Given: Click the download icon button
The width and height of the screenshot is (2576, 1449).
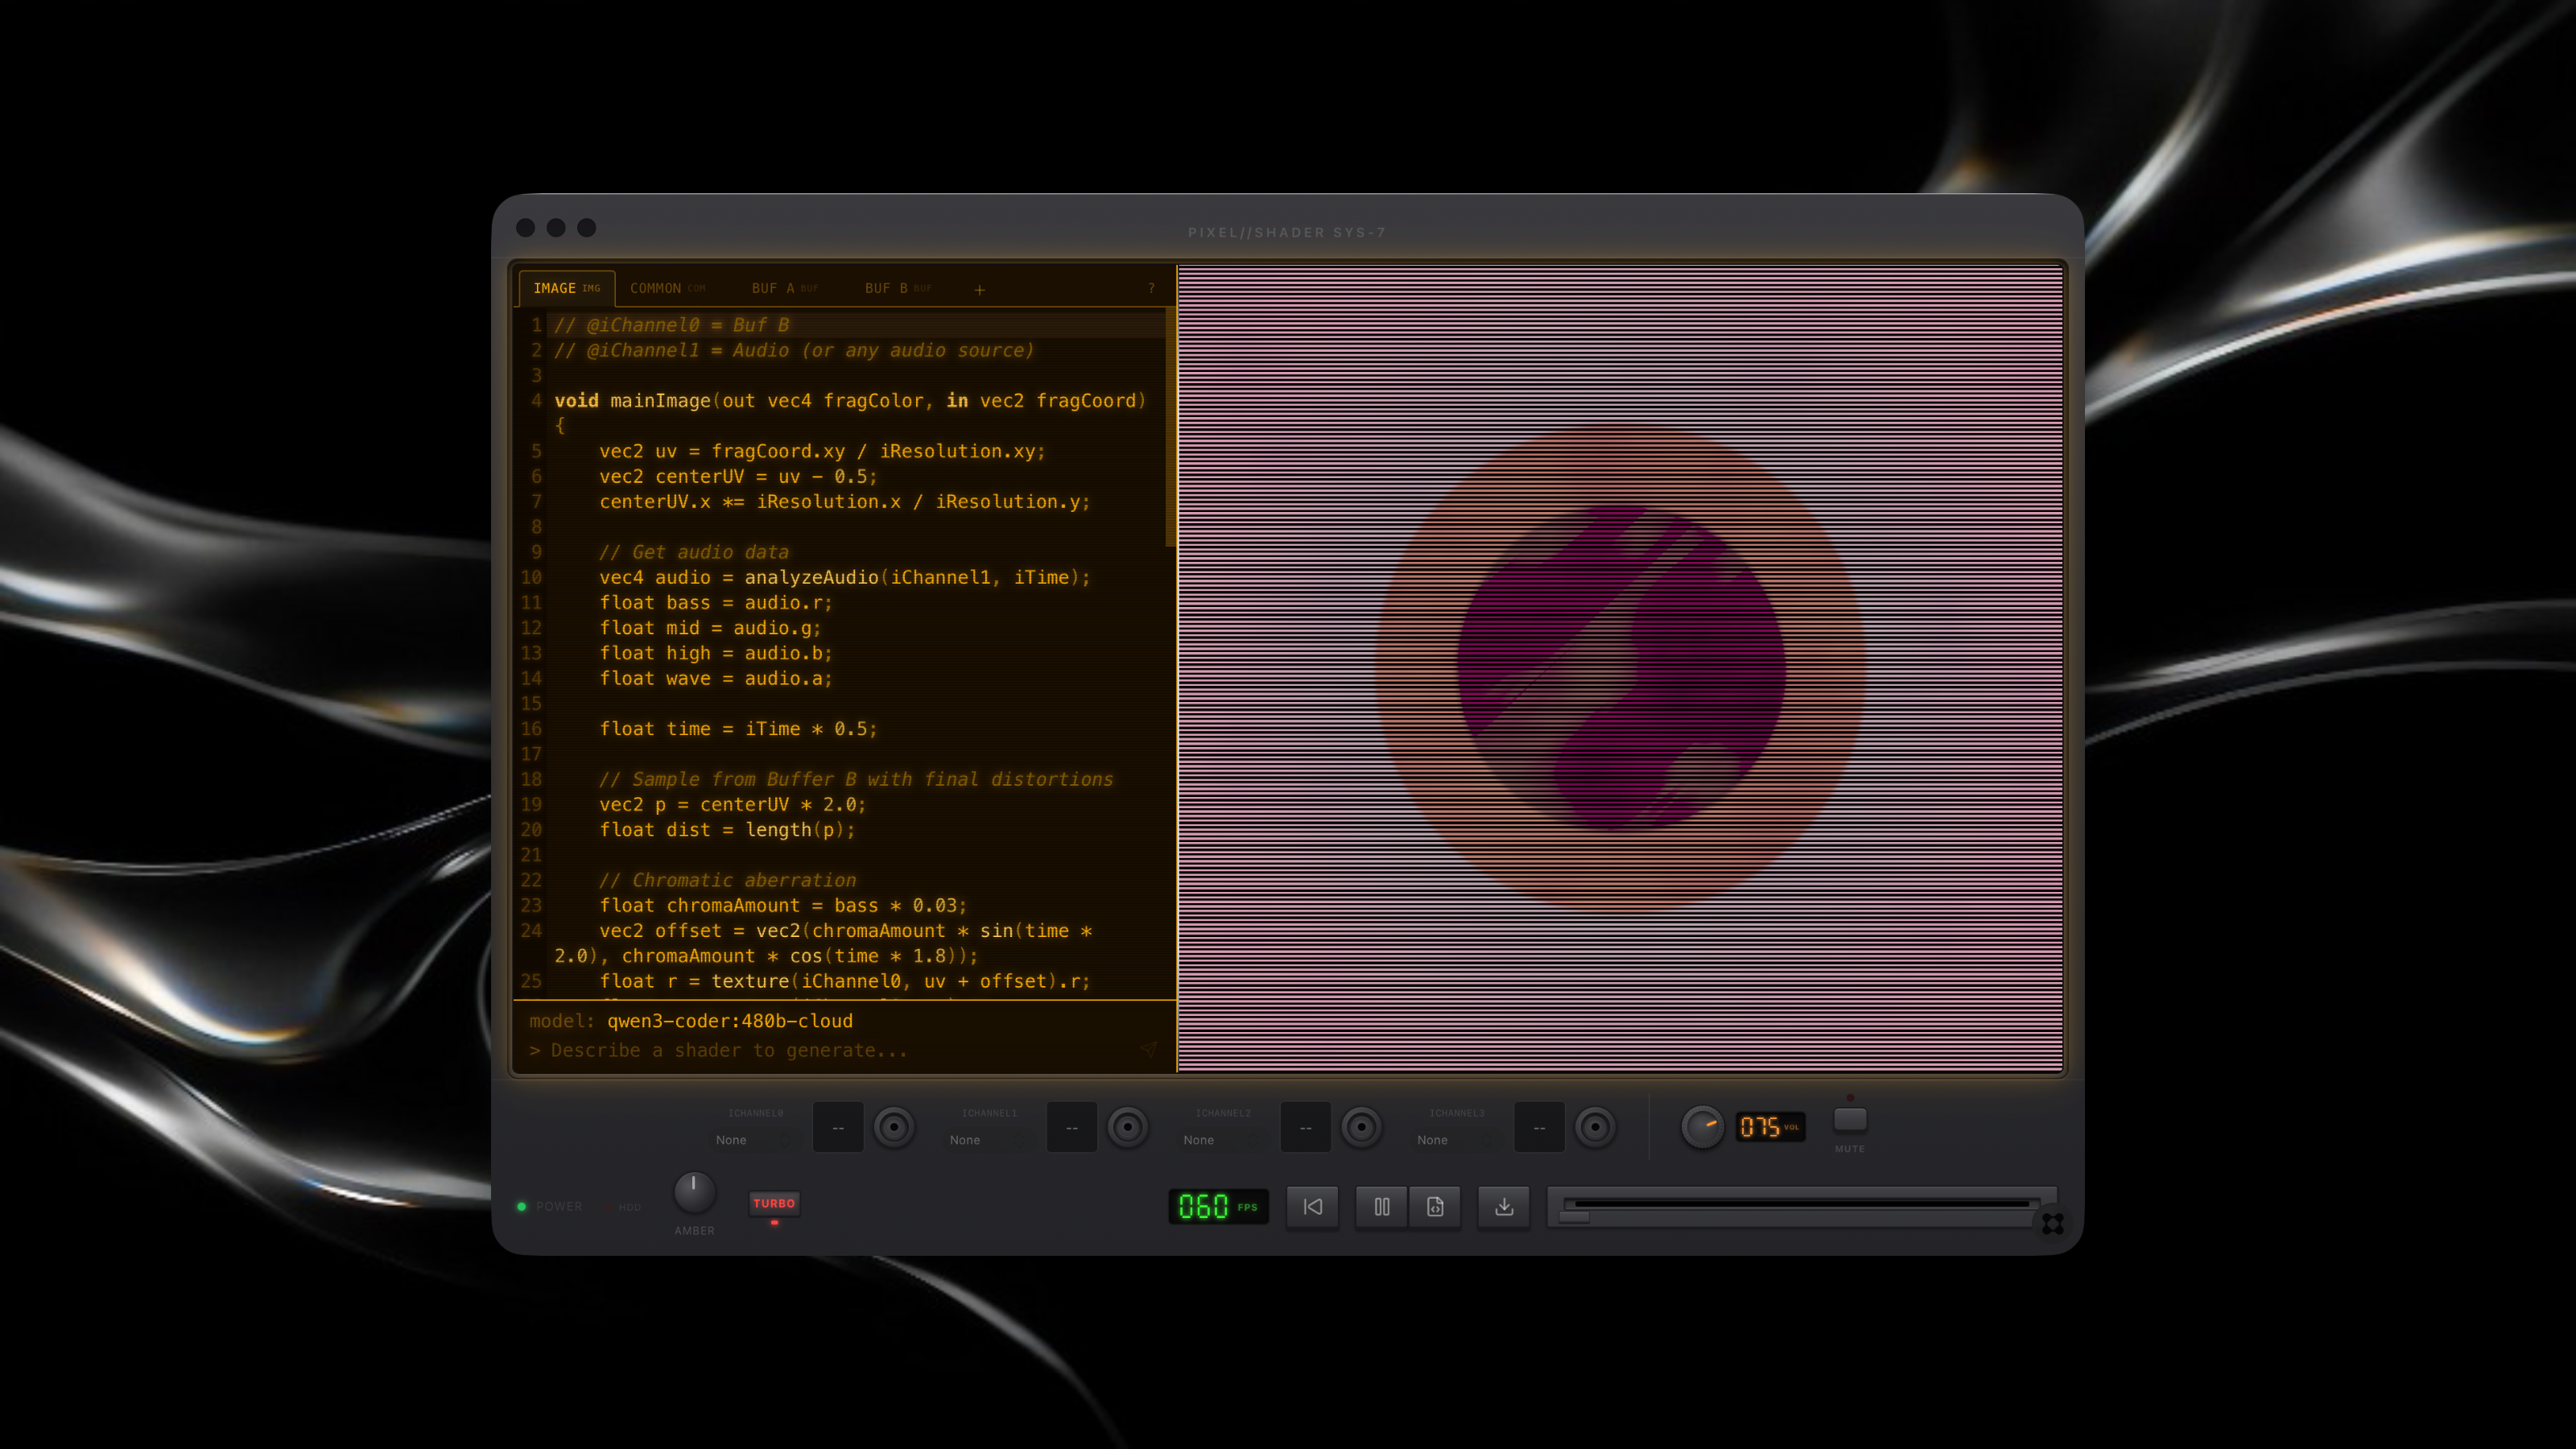Looking at the screenshot, I should coord(1503,1207).
